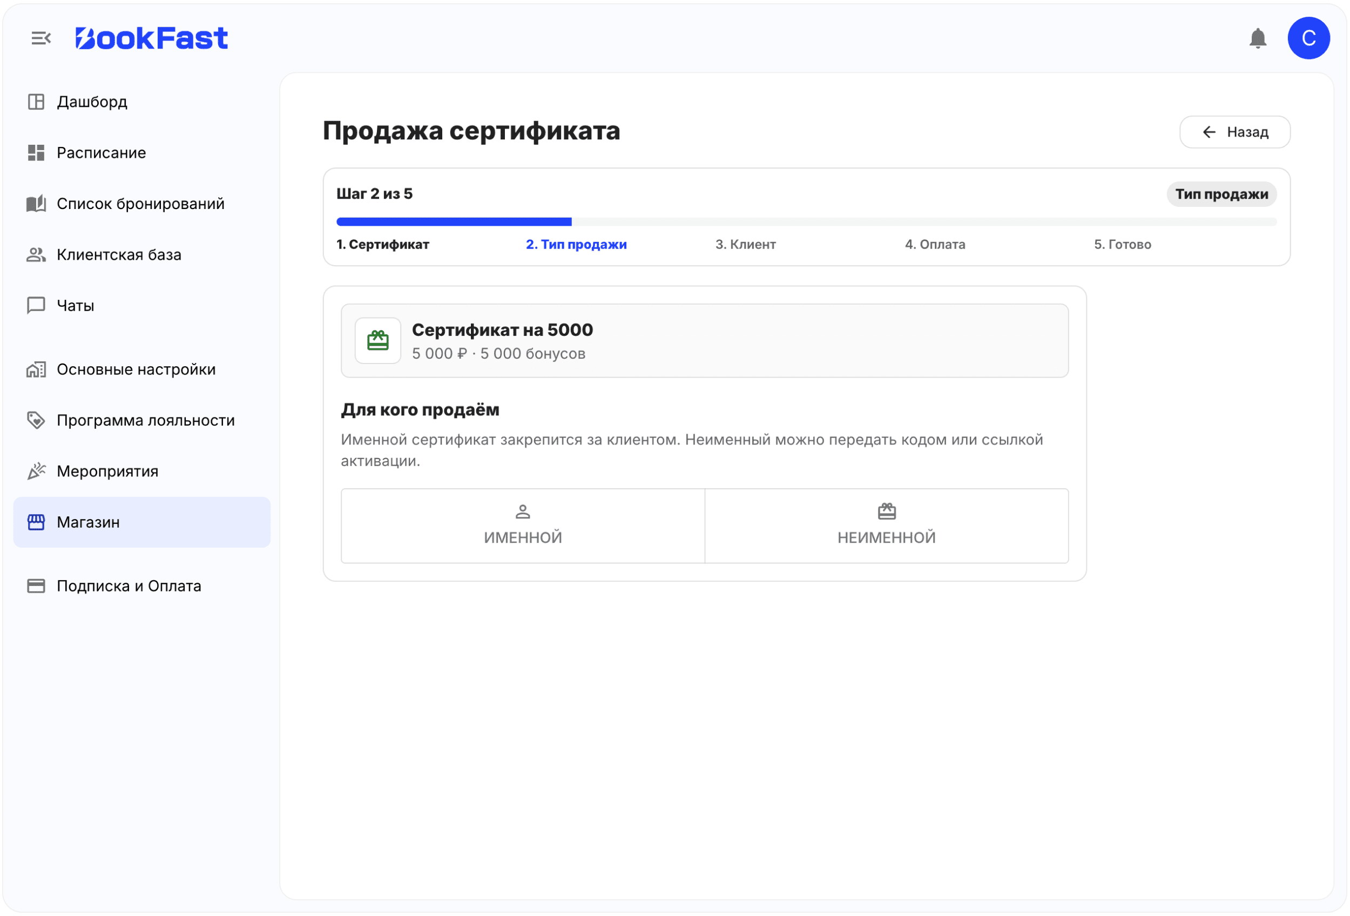The height and width of the screenshot is (916, 1350).
Task: Click the Основные настройки building icon
Action: click(x=36, y=369)
